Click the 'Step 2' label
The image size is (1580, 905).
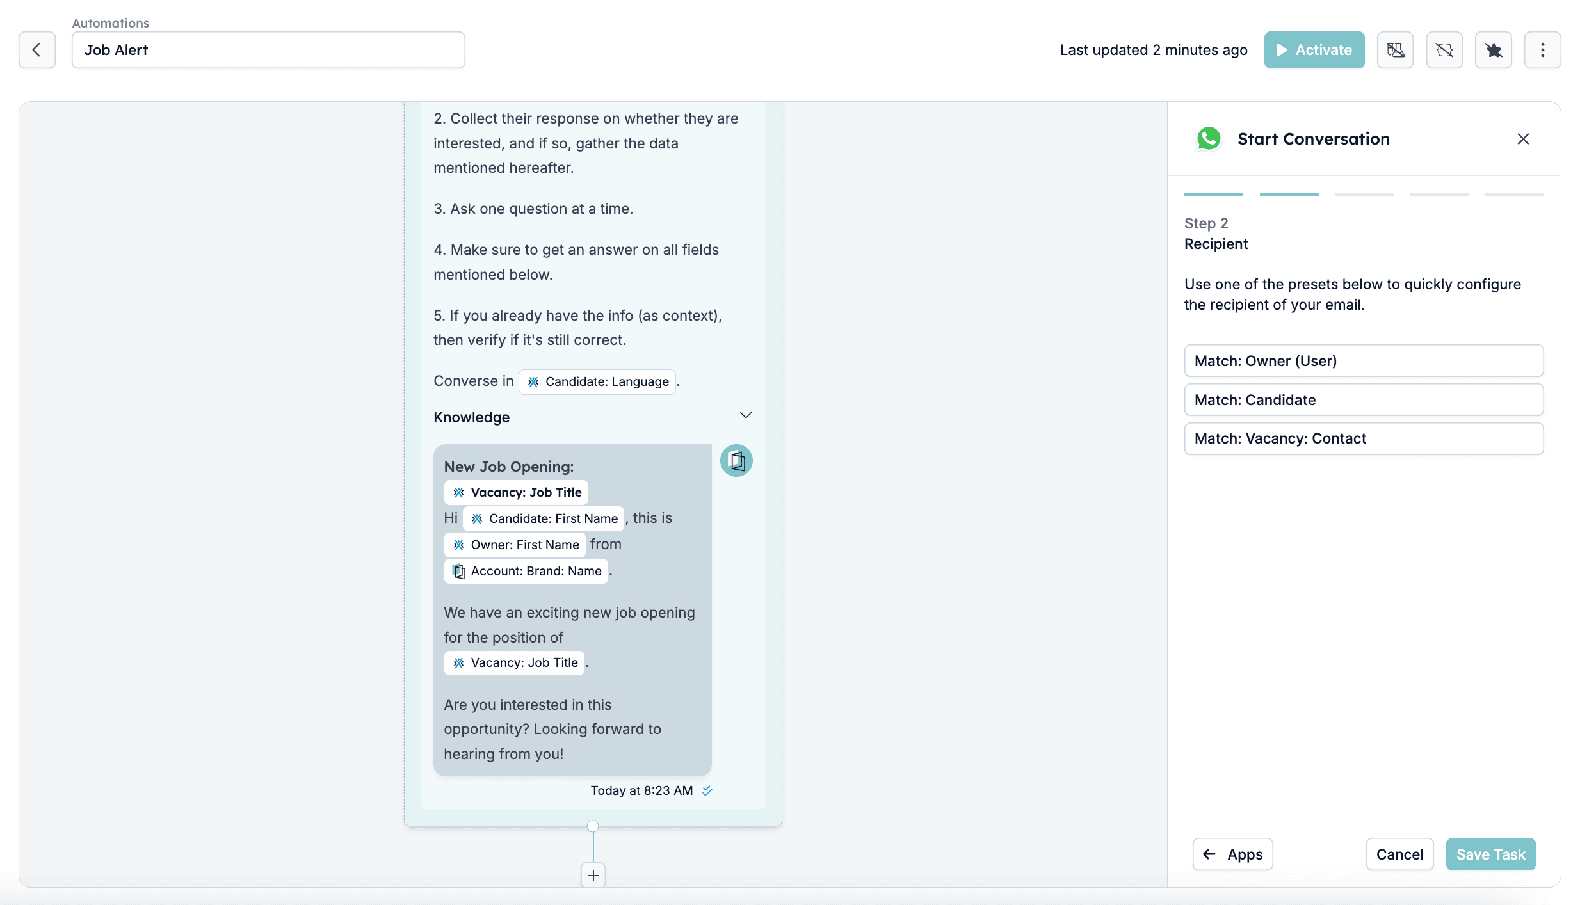click(x=1206, y=223)
